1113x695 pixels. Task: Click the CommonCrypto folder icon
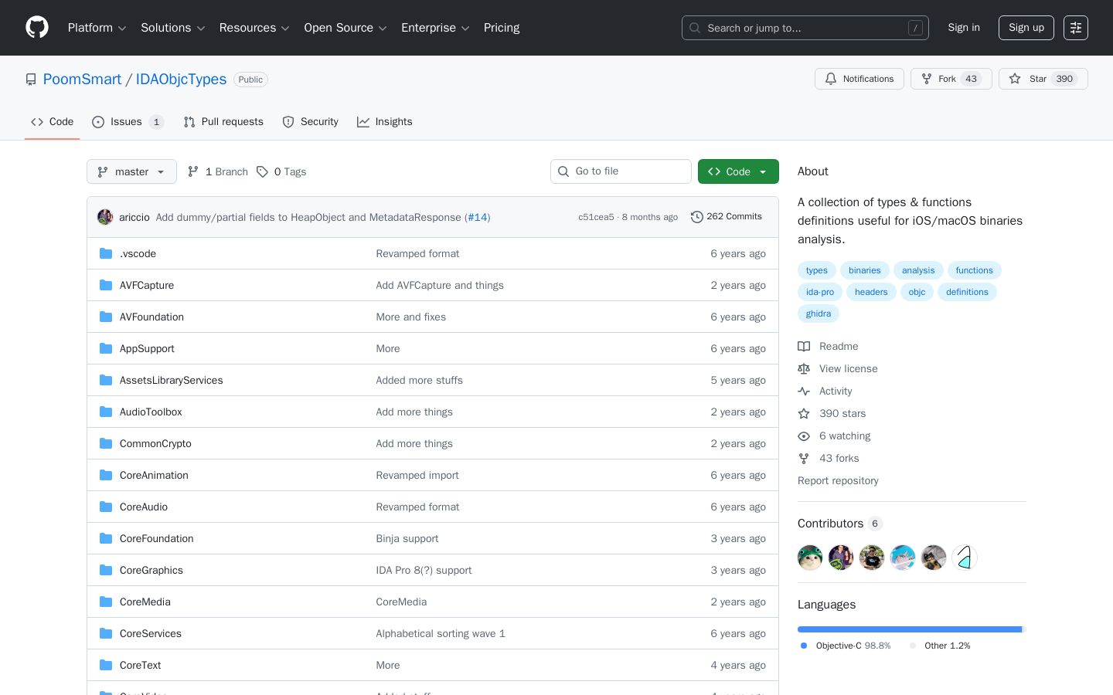click(x=106, y=443)
